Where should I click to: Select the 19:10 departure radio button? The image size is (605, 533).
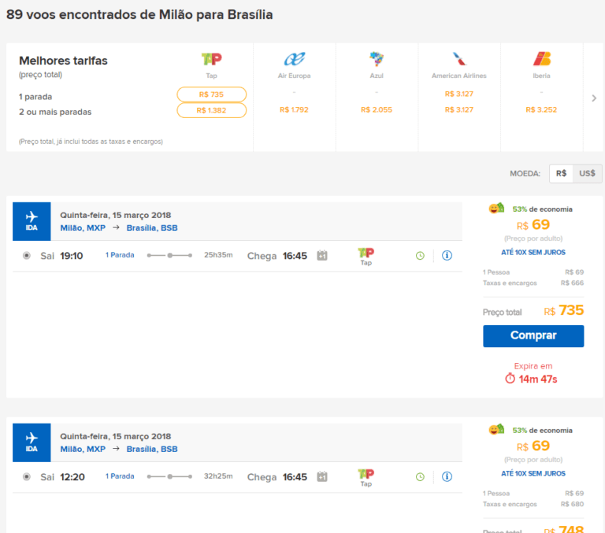[27, 255]
